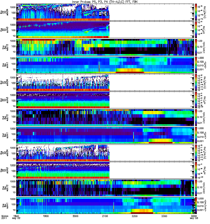Viewport: 210px width, 224px height.
Task: Click the tha fff edc34 spectrogram panel
Action: click(105, 12)
